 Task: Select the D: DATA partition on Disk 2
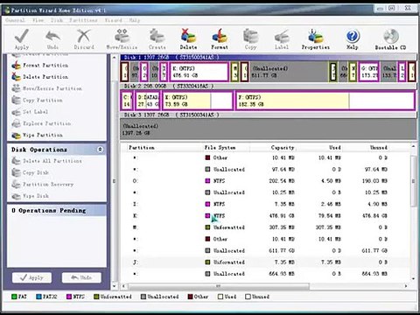click(148, 101)
